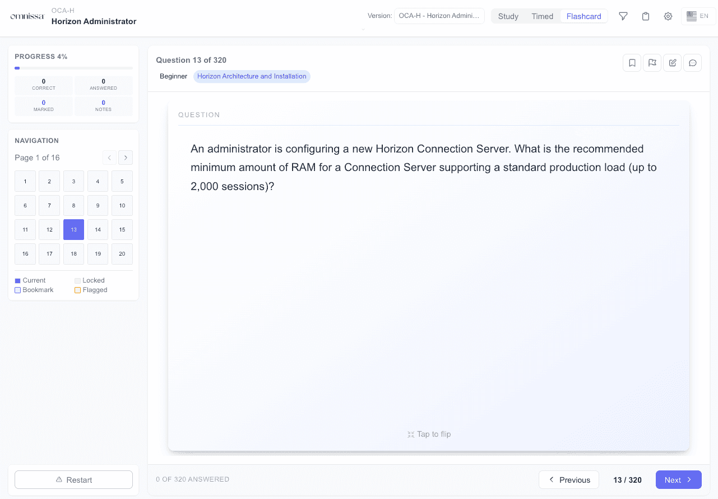Click the Horizon Administrator title

94,21
